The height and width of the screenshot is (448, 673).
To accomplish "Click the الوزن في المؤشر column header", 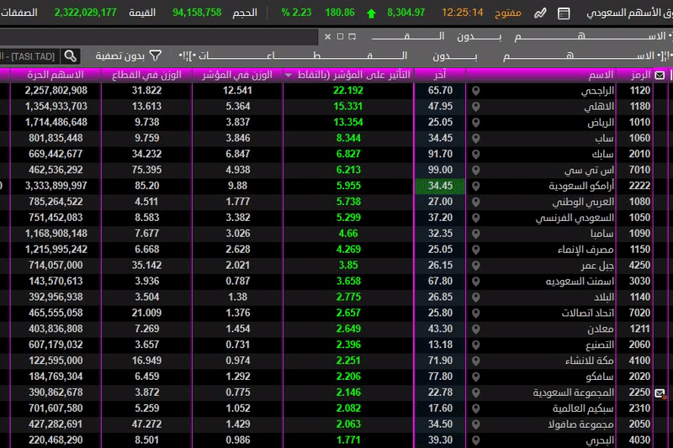I will coord(238,75).
